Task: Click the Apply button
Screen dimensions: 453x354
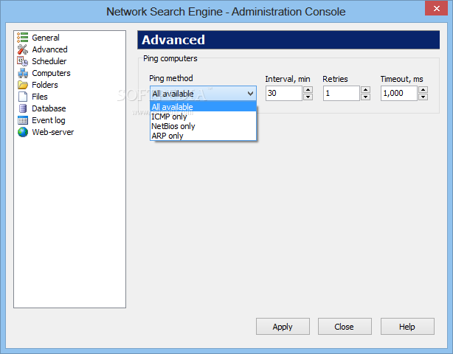Action: click(283, 327)
